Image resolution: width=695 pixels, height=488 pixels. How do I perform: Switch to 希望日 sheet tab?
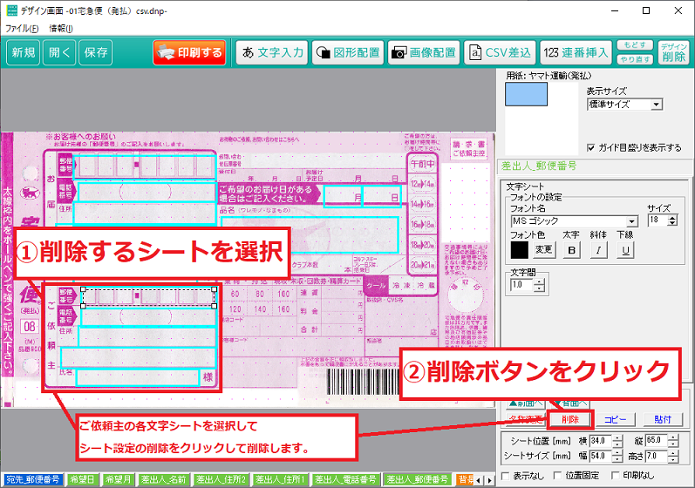pyautogui.click(x=83, y=479)
